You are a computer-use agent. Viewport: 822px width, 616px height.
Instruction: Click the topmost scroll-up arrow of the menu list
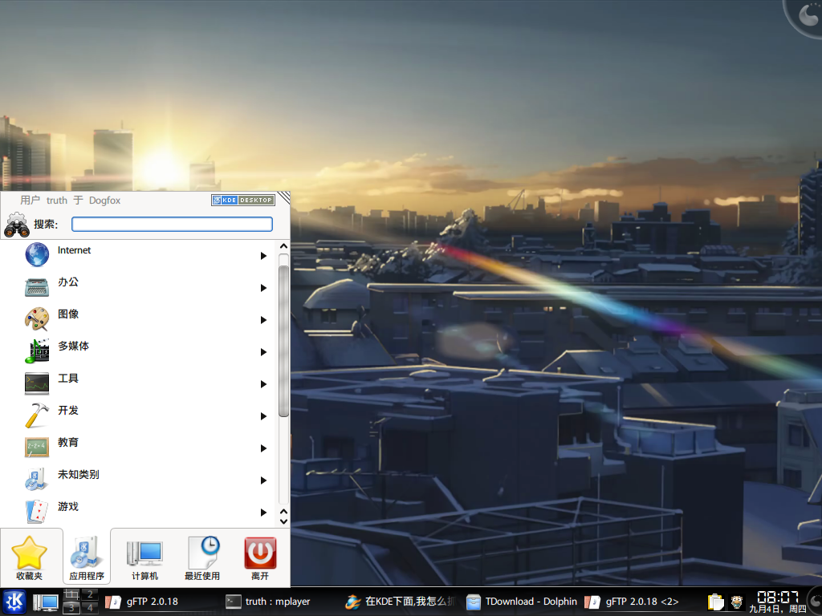pyautogui.click(x=283, y=245)
